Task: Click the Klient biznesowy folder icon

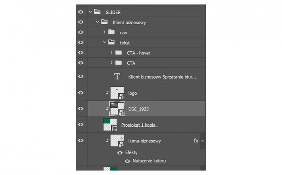Action: pyautogui.click(x=104, y=22)
